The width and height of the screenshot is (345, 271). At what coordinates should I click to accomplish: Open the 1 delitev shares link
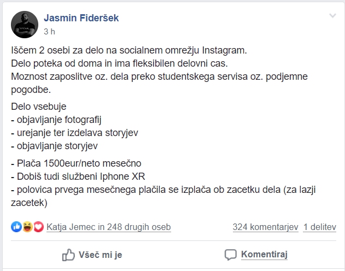(320, 227)
